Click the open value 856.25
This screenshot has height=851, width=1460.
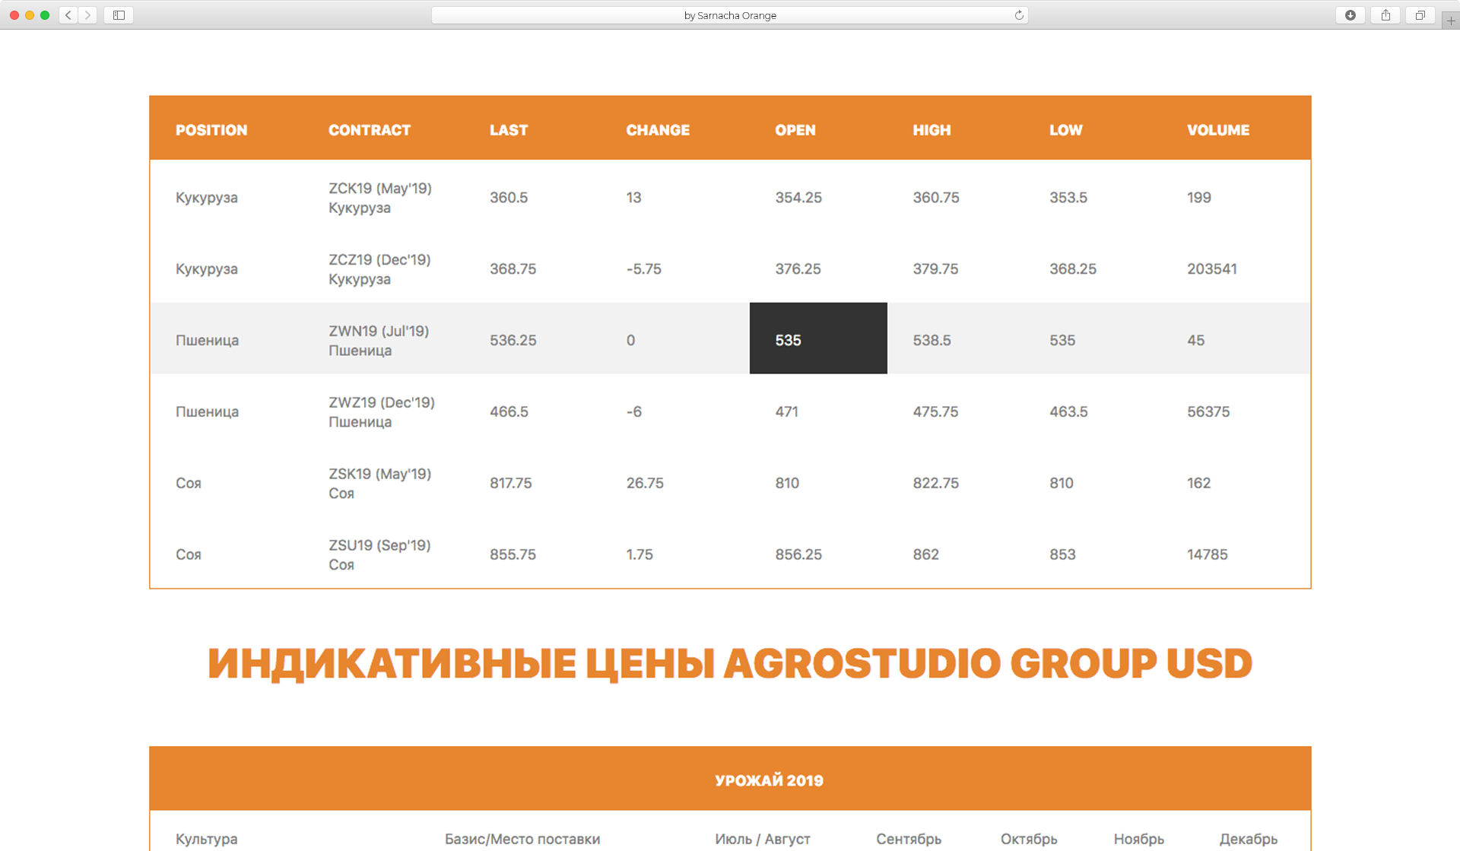coord(798,555)
